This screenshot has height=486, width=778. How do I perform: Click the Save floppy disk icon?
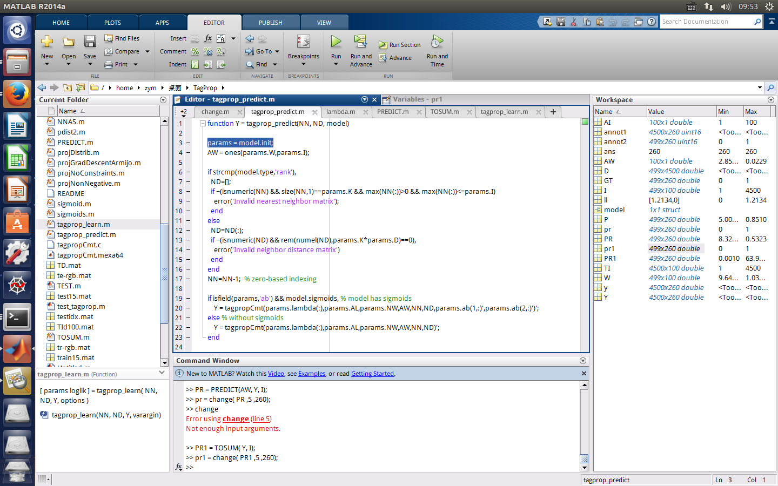(x=90, y=42)
